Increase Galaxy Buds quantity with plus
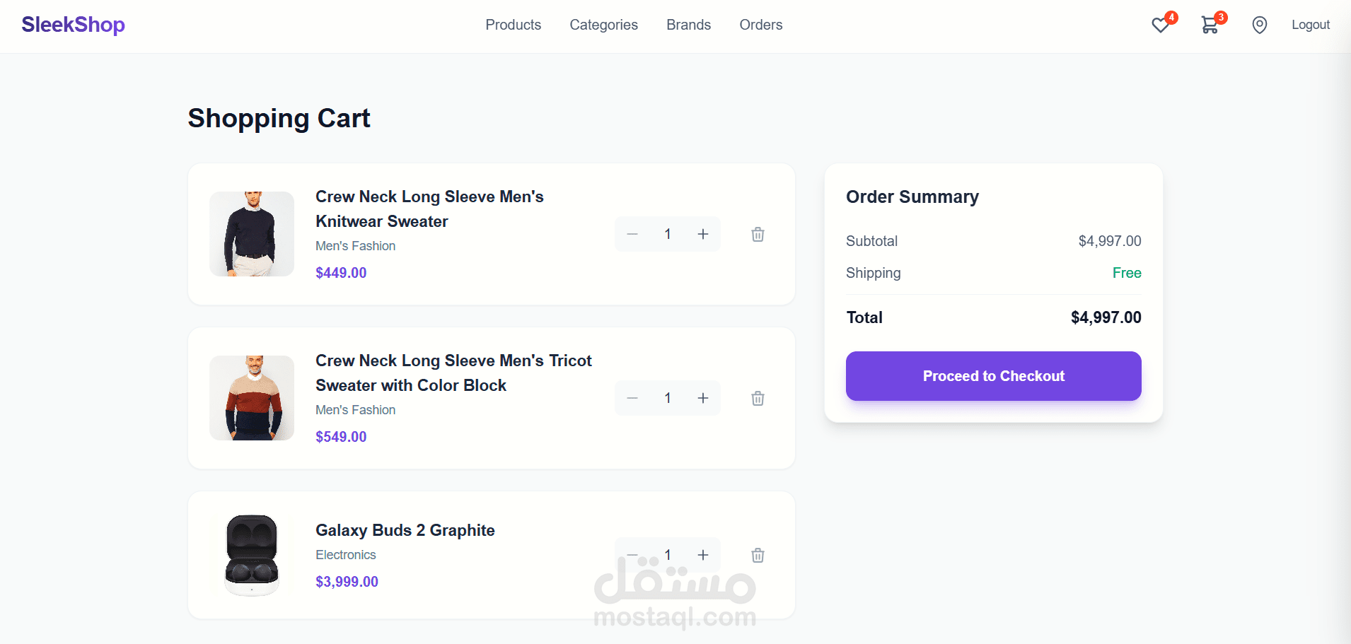This screenshot has width=1351, height=644. [x=703, y=555]
